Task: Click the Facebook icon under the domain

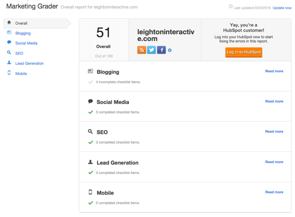Action: (x=162, y=50)
